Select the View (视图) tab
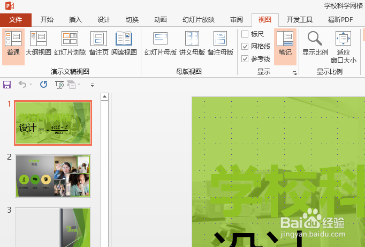365x247 pixels. click(x=265, y=20)
